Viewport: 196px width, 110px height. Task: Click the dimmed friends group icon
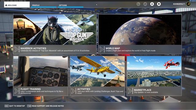(145, 4)
